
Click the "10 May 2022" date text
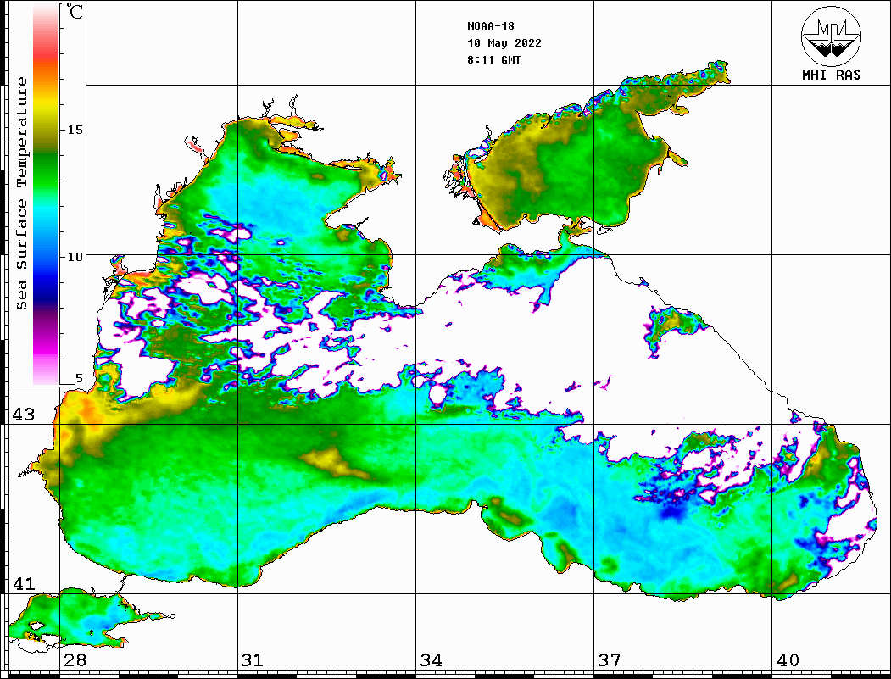click(504, 43)
